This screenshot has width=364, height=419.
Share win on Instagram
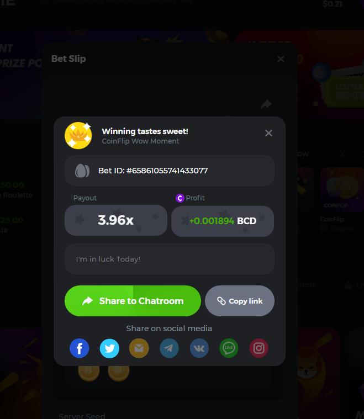(259, 348)
